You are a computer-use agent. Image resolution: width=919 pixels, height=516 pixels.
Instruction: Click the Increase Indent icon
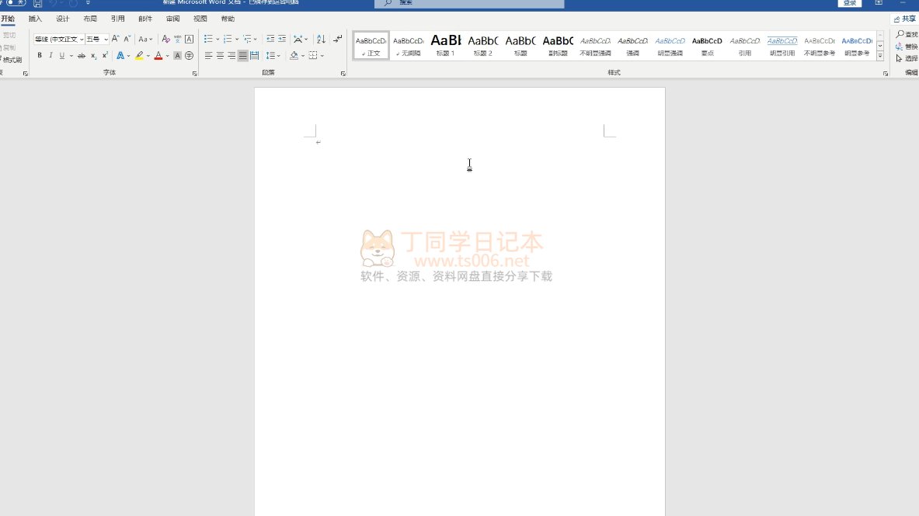click(x=282, y=39)
